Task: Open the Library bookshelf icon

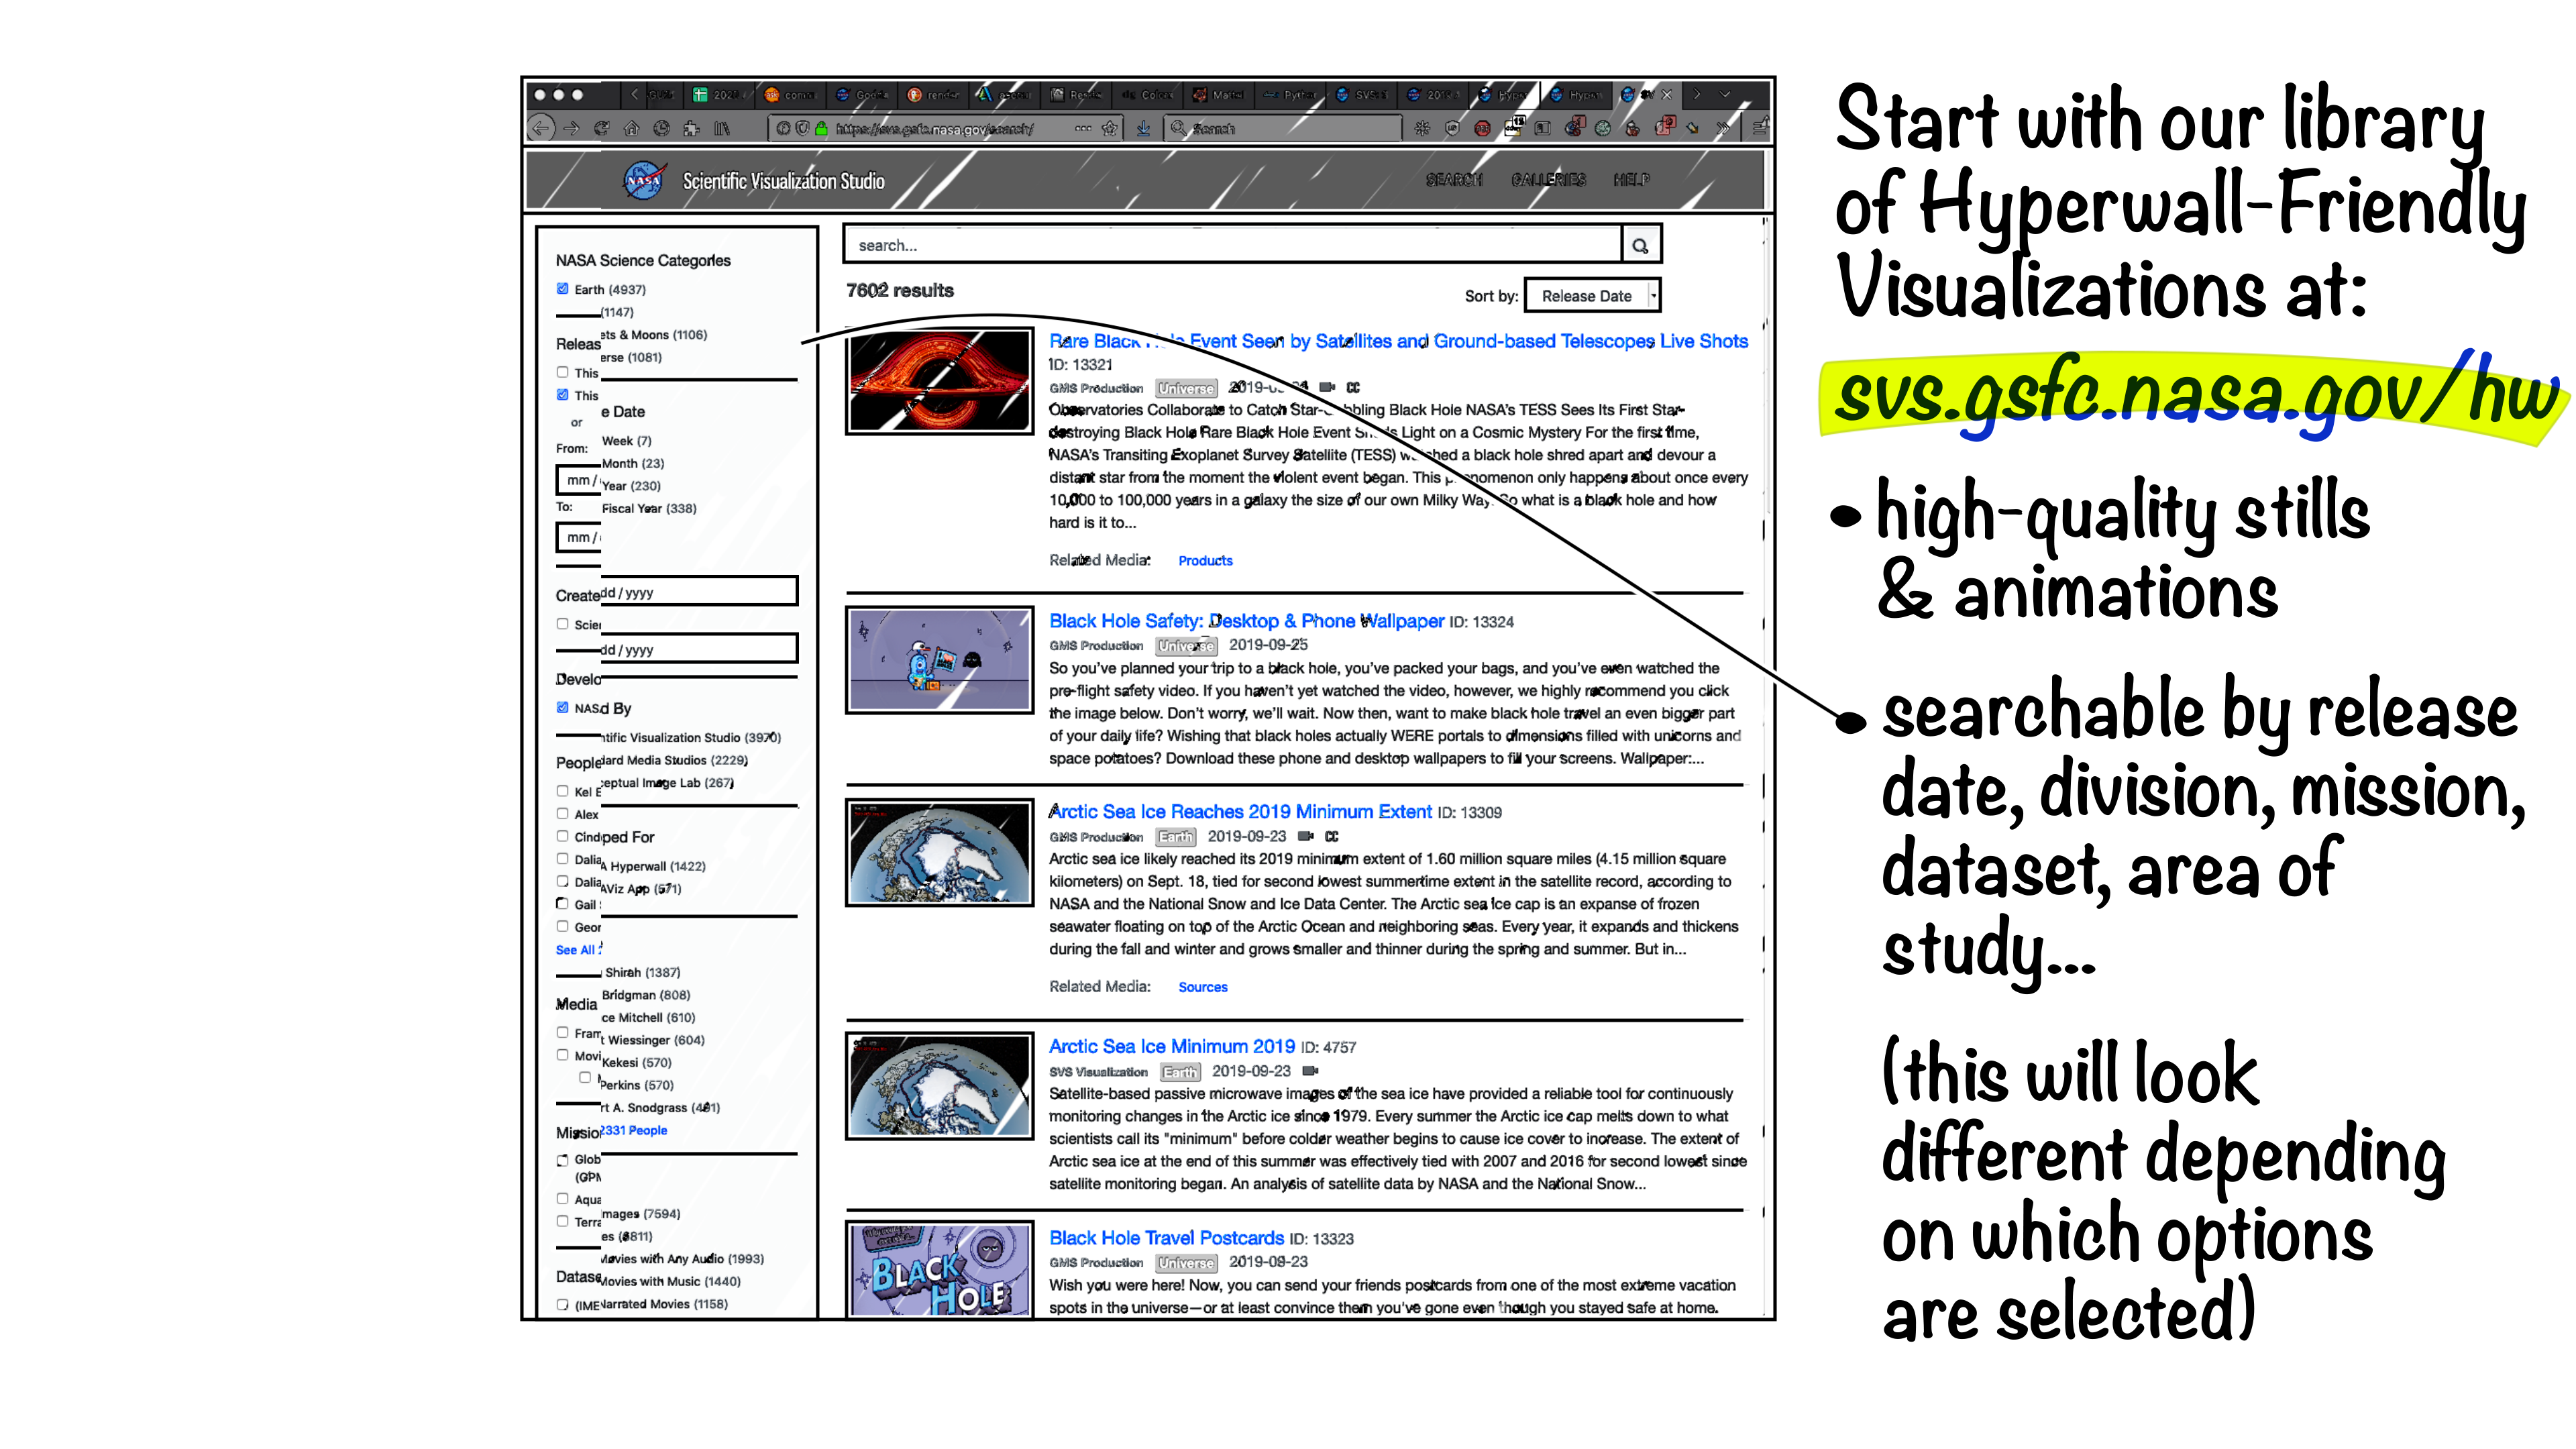Action: pyautogui.click(x=721, y=128)
